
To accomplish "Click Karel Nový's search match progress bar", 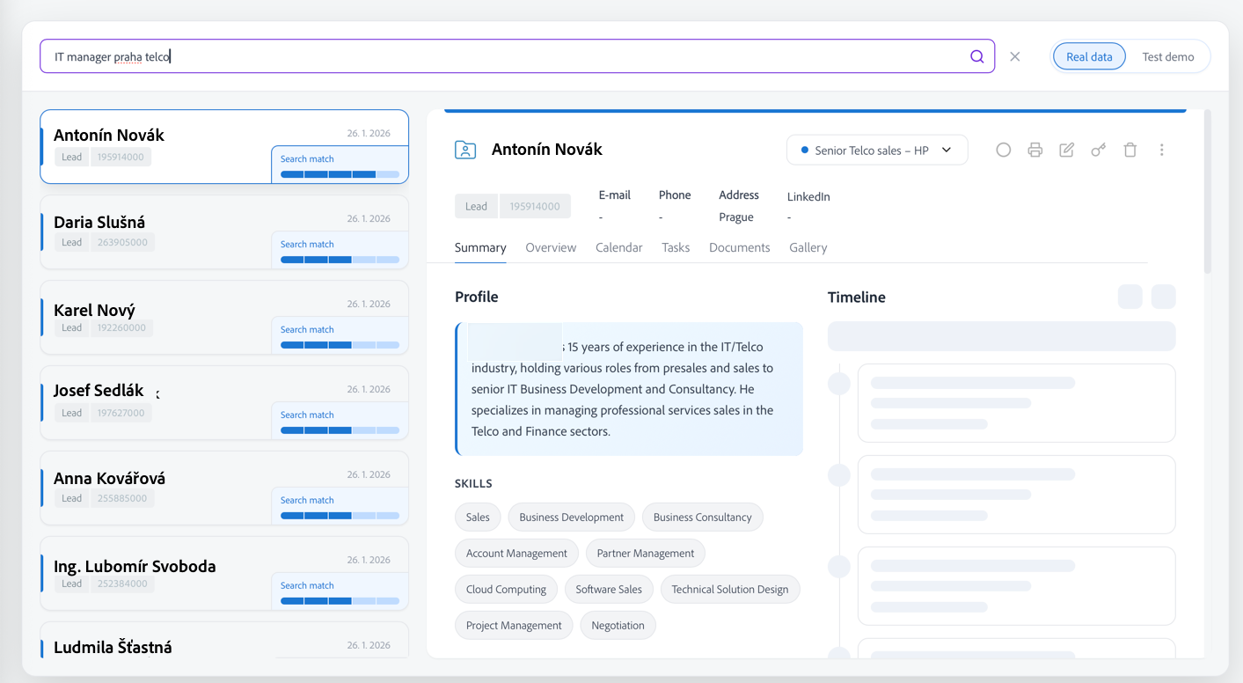I will pyautogui.click(x=340, y=345).
